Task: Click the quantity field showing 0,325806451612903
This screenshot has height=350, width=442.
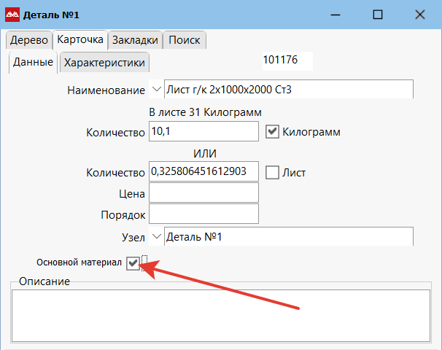Action: [x=203, y=172]
